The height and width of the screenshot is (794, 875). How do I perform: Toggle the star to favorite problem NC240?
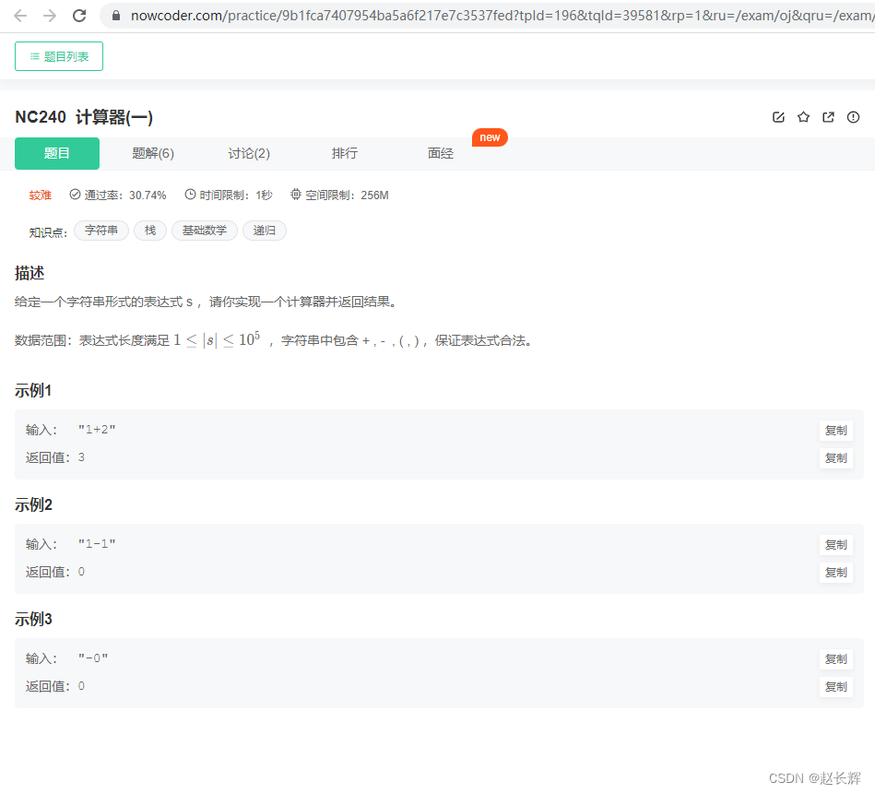(x=803, y=117)
